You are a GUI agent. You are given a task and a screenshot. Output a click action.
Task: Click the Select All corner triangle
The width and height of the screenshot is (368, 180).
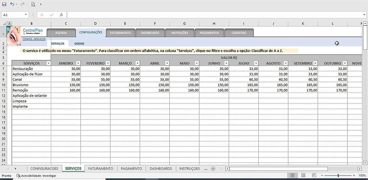[4, 24]
